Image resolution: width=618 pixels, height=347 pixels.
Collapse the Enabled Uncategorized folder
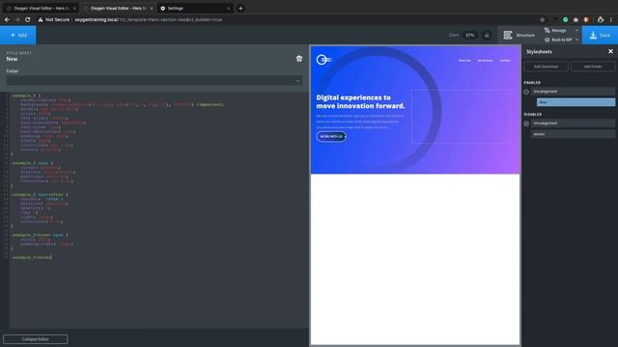[x=526, y=92]
